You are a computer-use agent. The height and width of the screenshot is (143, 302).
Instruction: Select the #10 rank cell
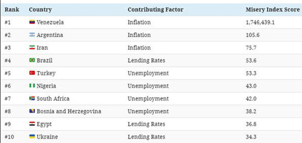[9, 137]
